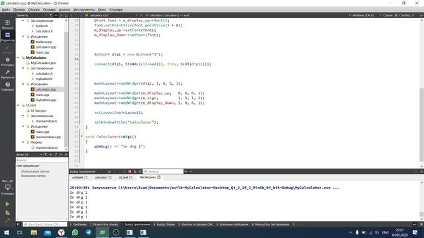Stop the running application with red square
The image size is (424, 238).
130,172
